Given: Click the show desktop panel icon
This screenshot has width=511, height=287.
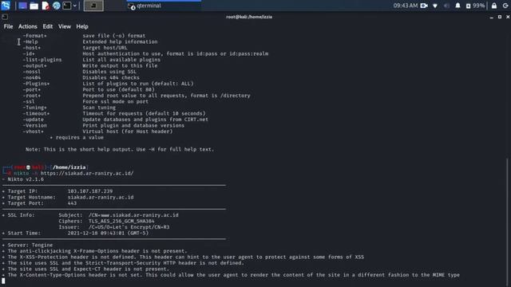Looking at the screenshot, I should tap(22, 6).
